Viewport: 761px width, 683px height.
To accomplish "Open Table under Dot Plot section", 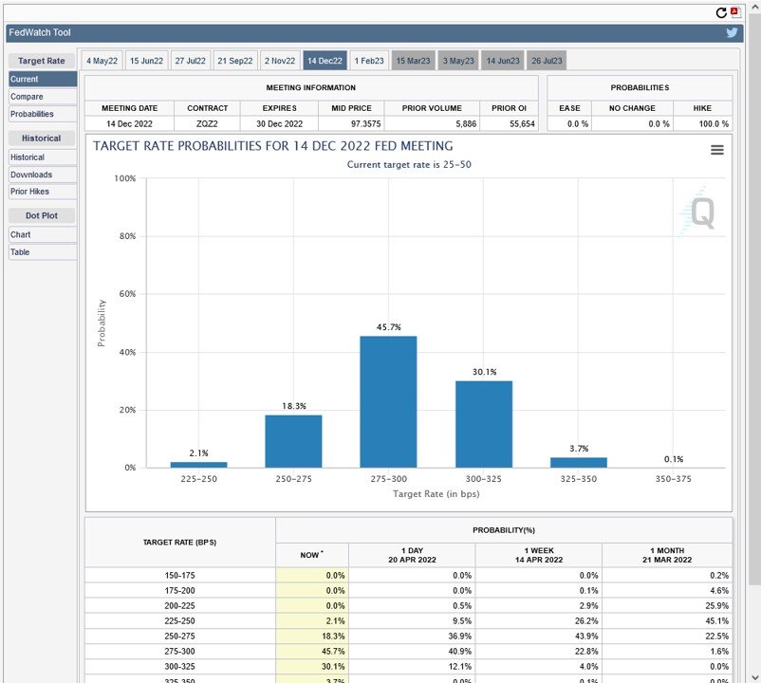I will [20, 252].
